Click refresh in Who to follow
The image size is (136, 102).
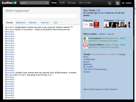(102, 34)
